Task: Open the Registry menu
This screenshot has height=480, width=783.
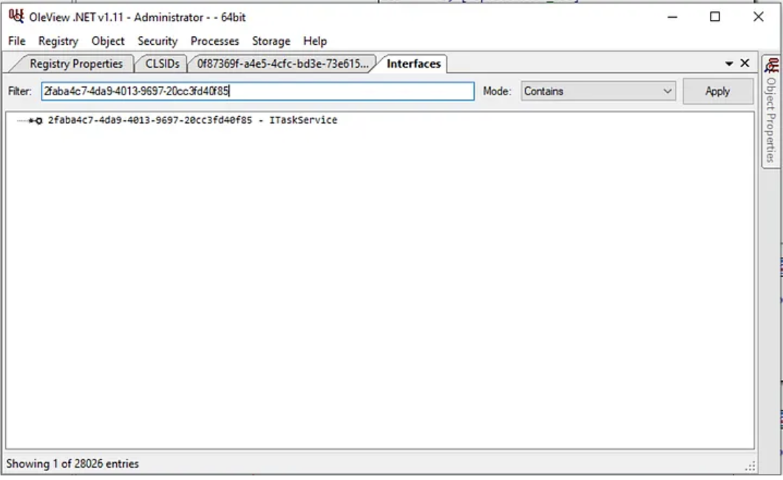Action: click(58, 41)
